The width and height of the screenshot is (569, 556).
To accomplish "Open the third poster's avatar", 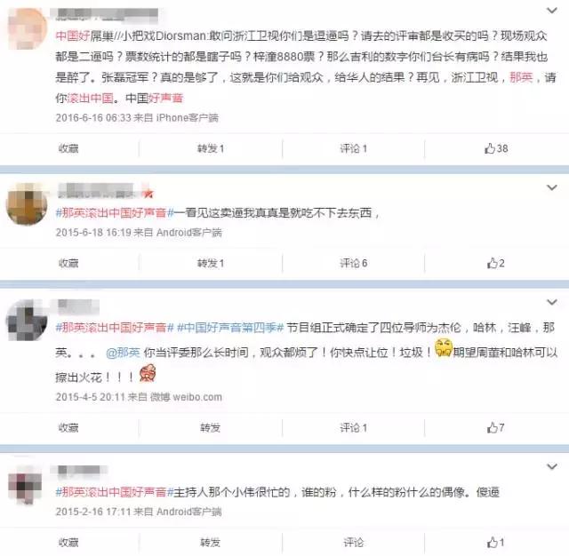I will [28, 321].
